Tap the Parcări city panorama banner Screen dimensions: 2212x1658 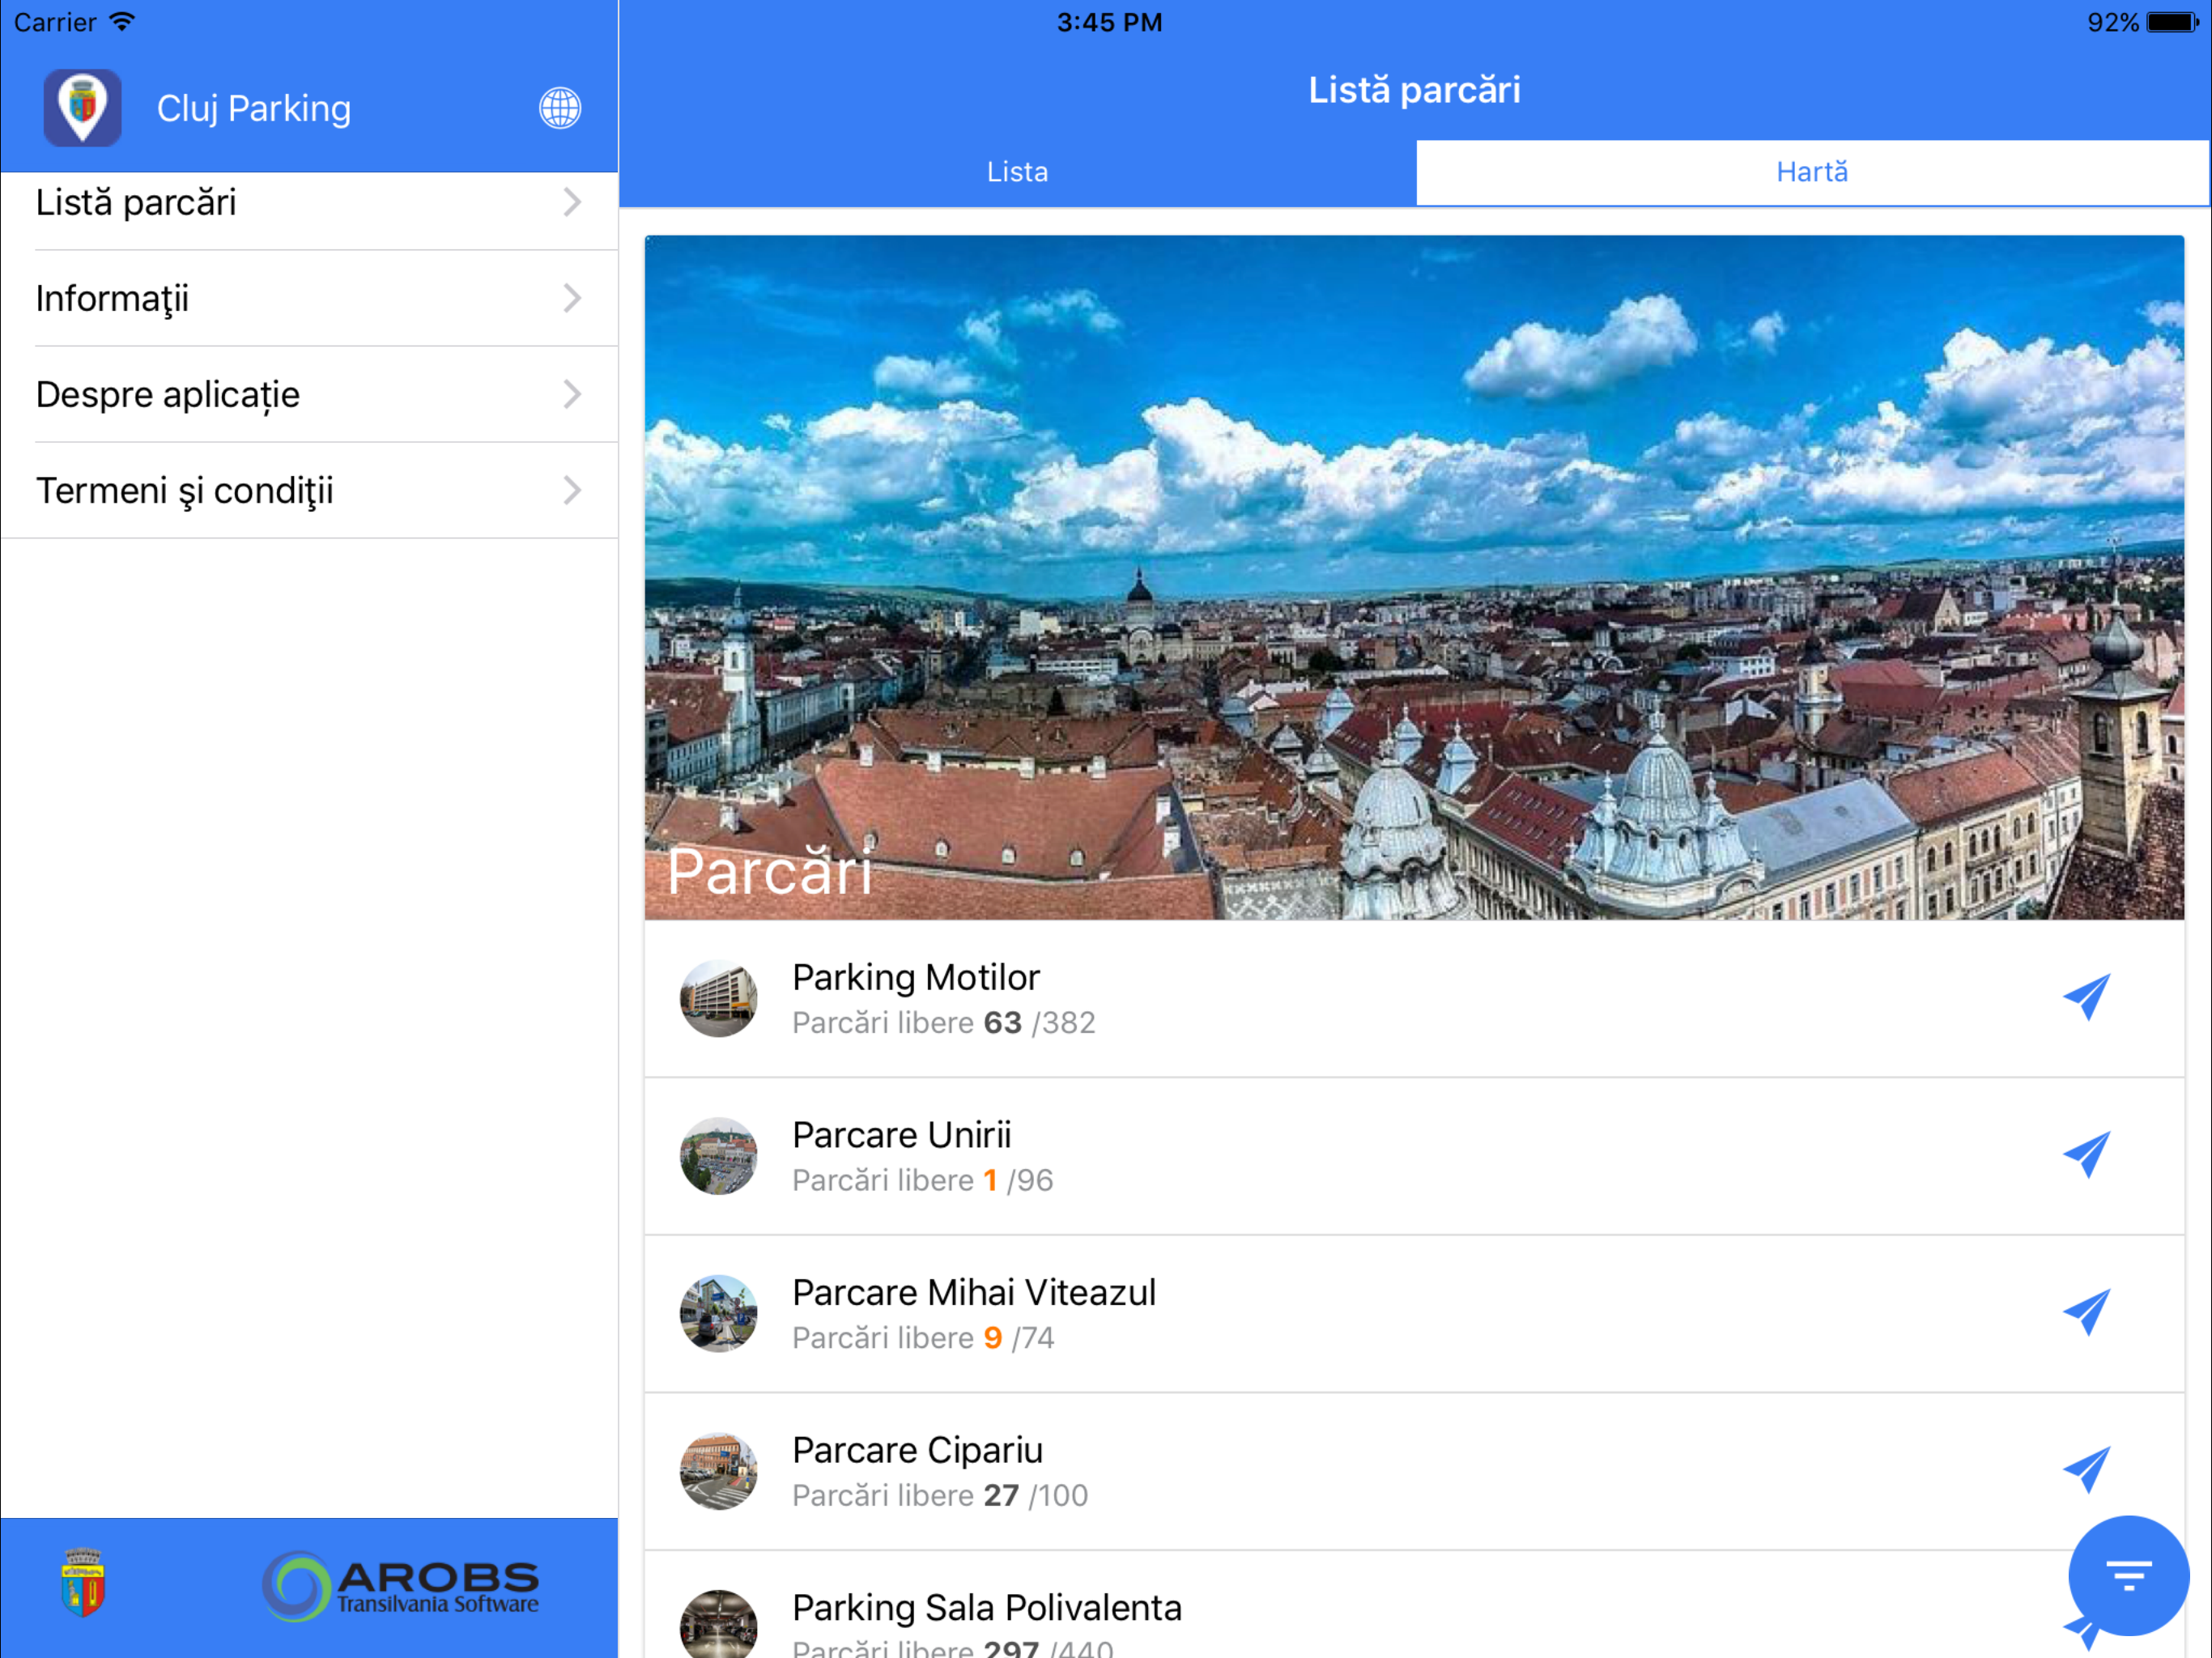[x=1413, y=577]
